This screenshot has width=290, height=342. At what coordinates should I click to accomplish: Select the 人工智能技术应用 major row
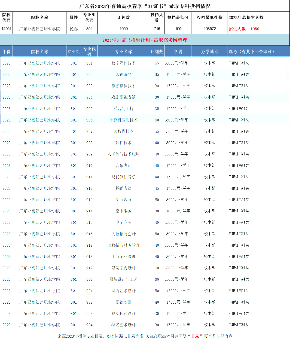pyautogui.click(x=124, y=154)
